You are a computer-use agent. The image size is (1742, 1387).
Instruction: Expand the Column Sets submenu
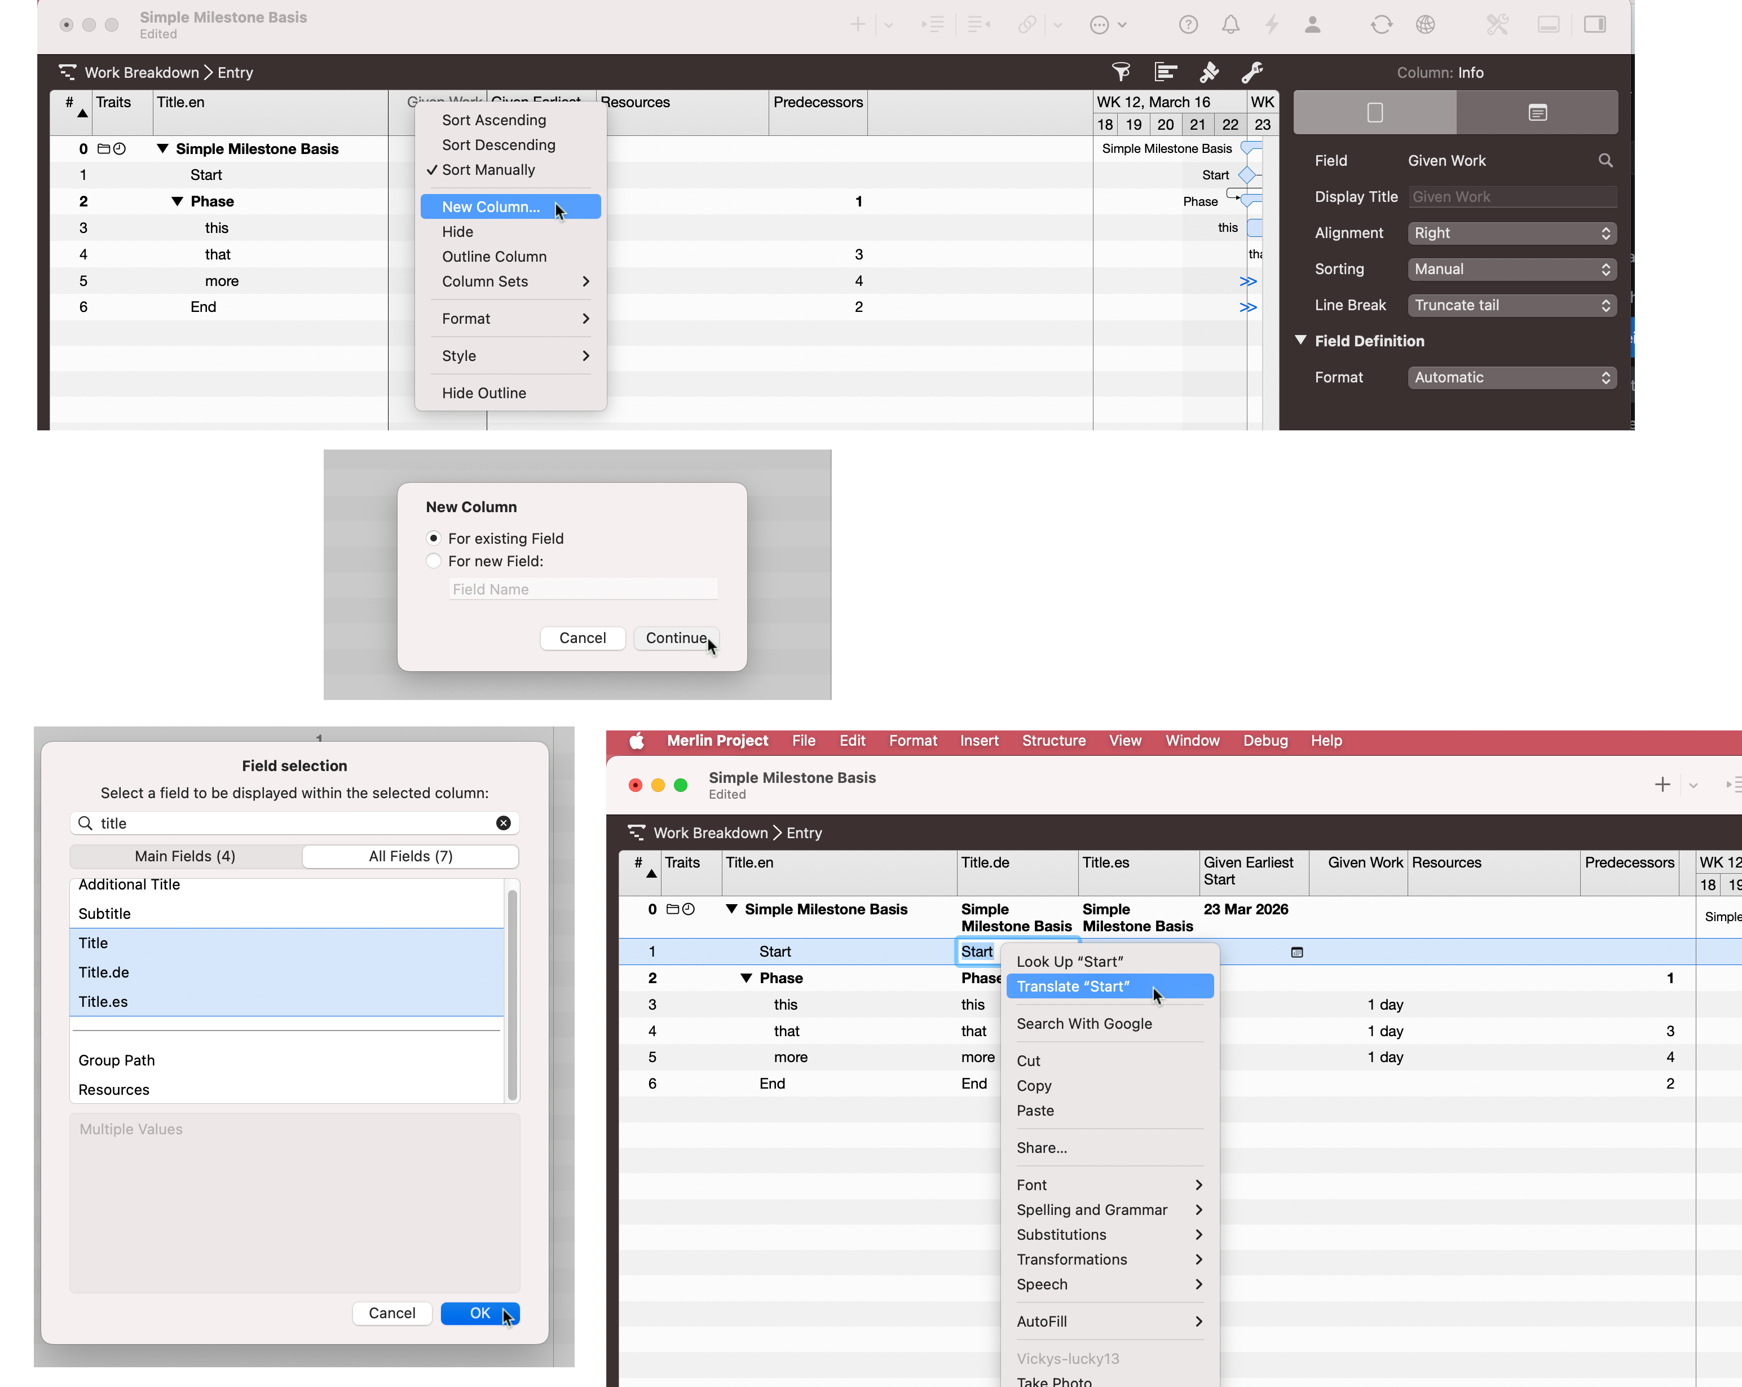pyautogui.click(x=510, y=281)
